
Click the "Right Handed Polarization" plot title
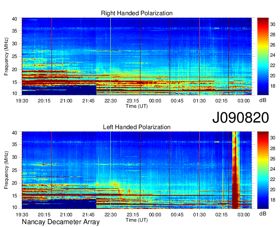coord(137,13)
